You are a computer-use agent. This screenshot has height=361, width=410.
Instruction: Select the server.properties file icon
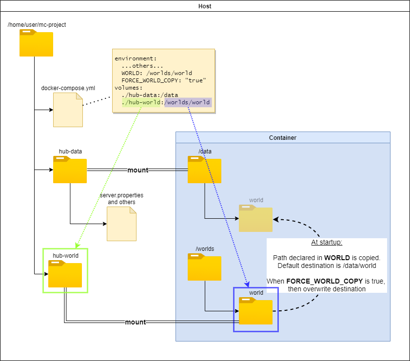pos(121,224)
